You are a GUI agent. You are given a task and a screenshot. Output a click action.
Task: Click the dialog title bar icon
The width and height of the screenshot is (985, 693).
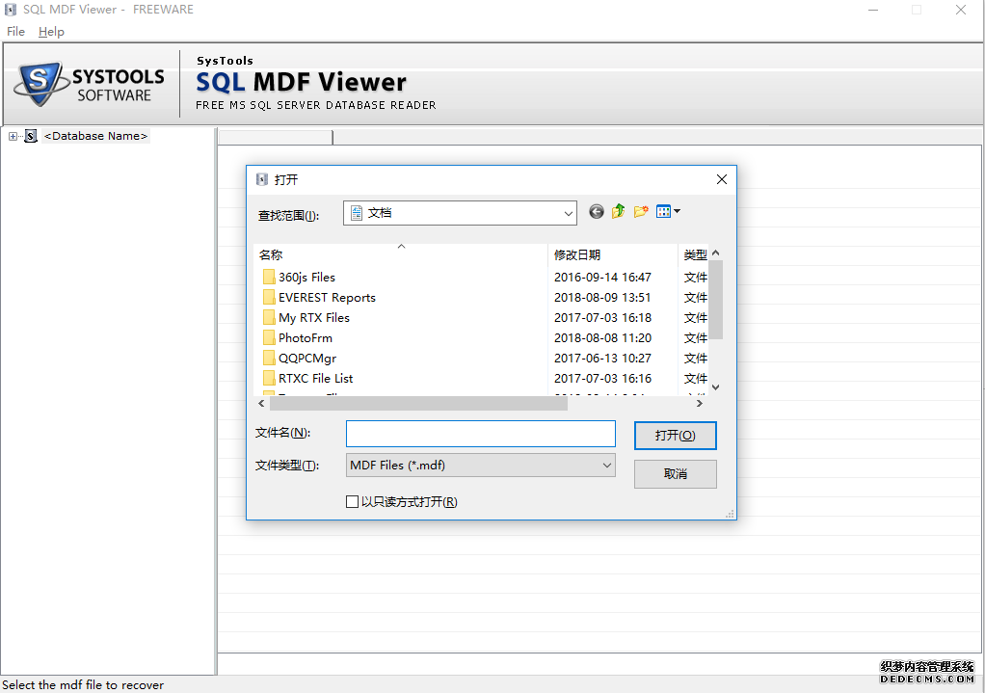click(x=262, y=179)
